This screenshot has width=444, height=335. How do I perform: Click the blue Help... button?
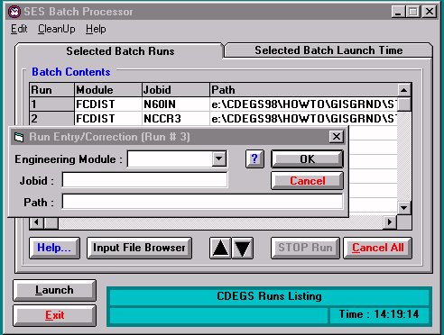click(54, 248)
